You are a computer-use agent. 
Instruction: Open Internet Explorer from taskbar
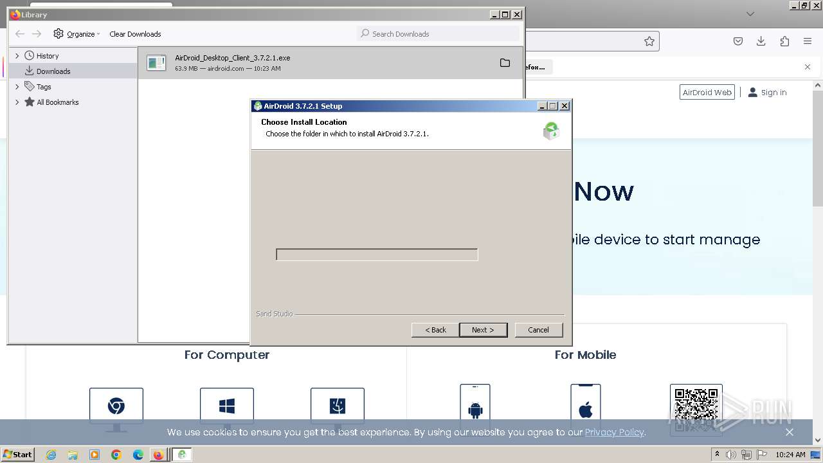tap(51, 455)
